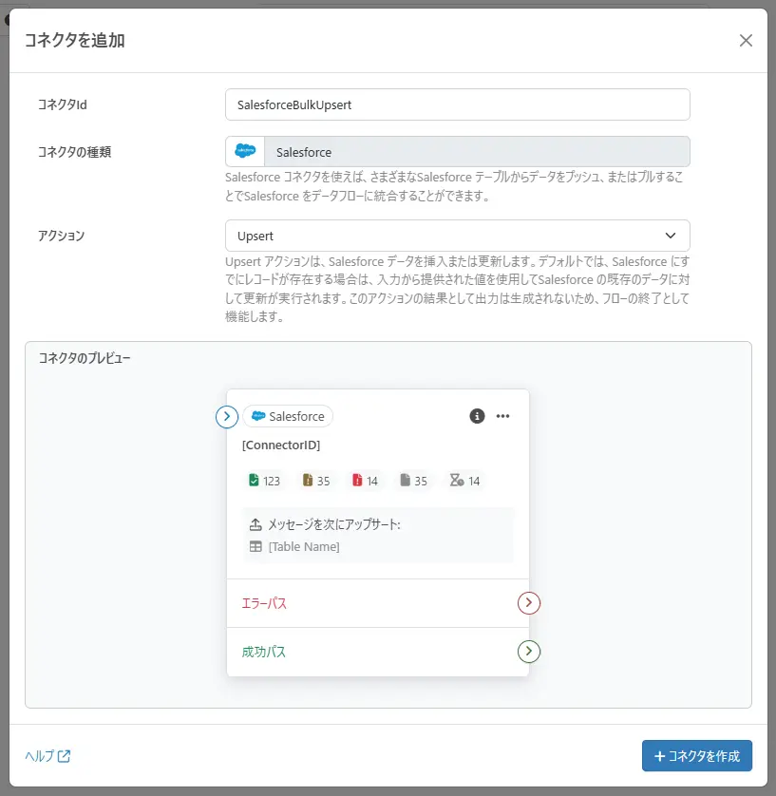Select the コネクタId input field
The height and width of the screenshot is (796, 776).
tap(458, 104)
